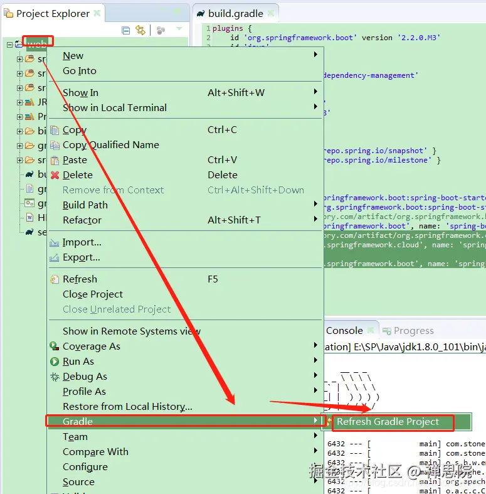This screenshot has height=494, width=486.
Task: Toggle the Link with Editor arrows icon
Action: [140, 30]
